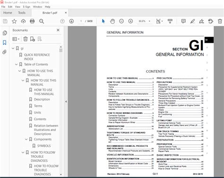
Task: Open the Window menu
Action: 37,7
